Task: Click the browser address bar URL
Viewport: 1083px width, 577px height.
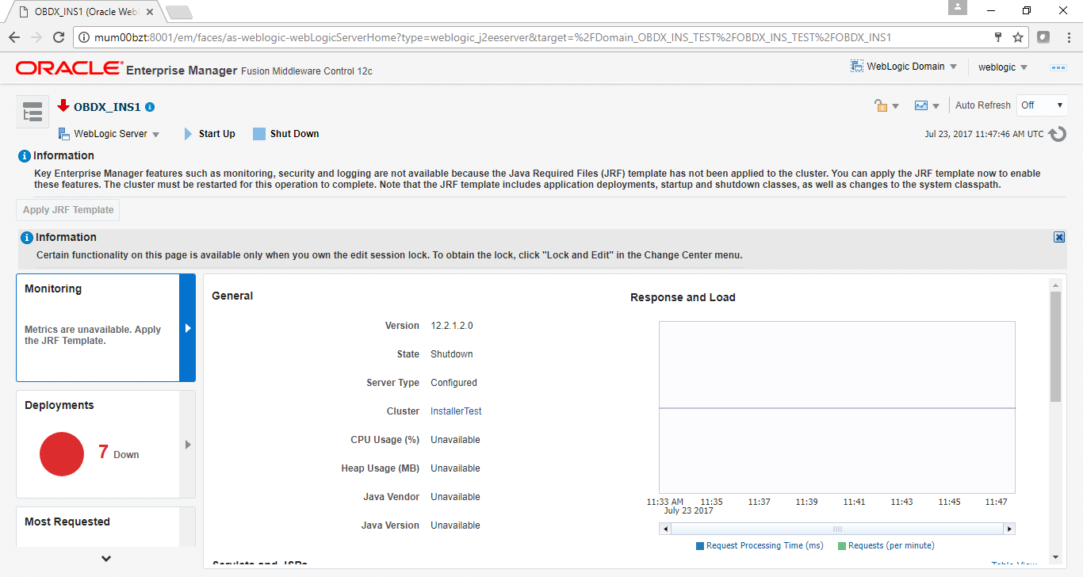Action: pyautogui.click(x=492, y=37)
